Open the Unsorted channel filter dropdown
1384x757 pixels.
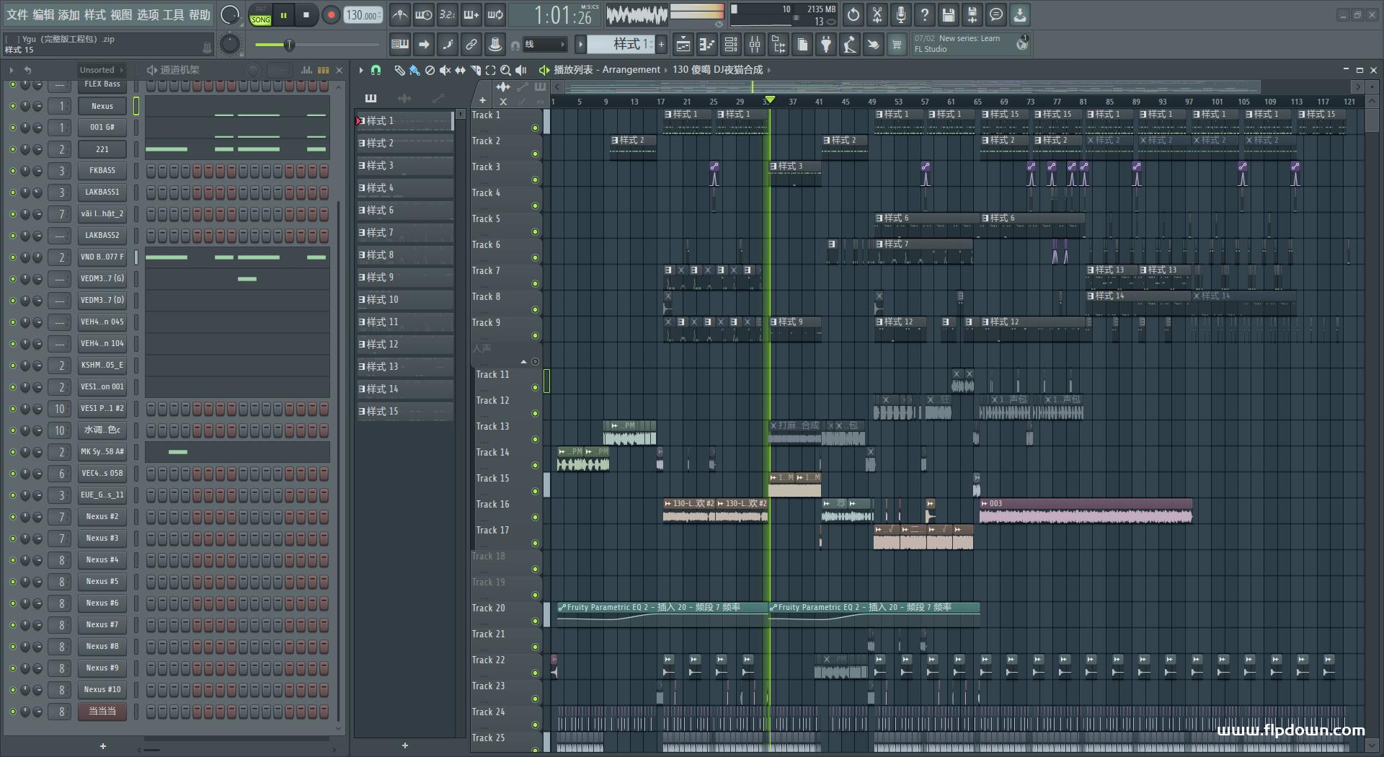tap(101, 70)
